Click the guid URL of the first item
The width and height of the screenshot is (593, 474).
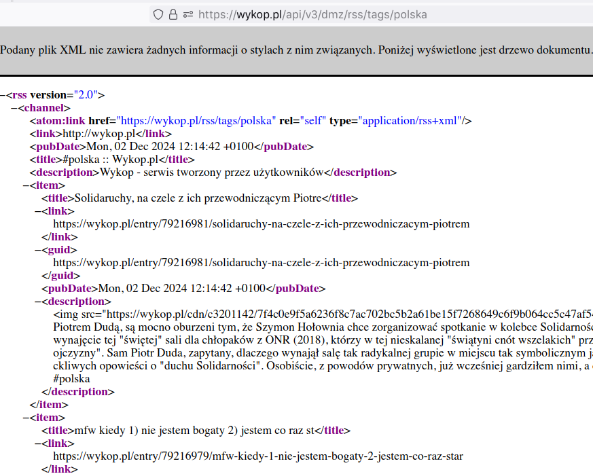click(x=261, y=263)
